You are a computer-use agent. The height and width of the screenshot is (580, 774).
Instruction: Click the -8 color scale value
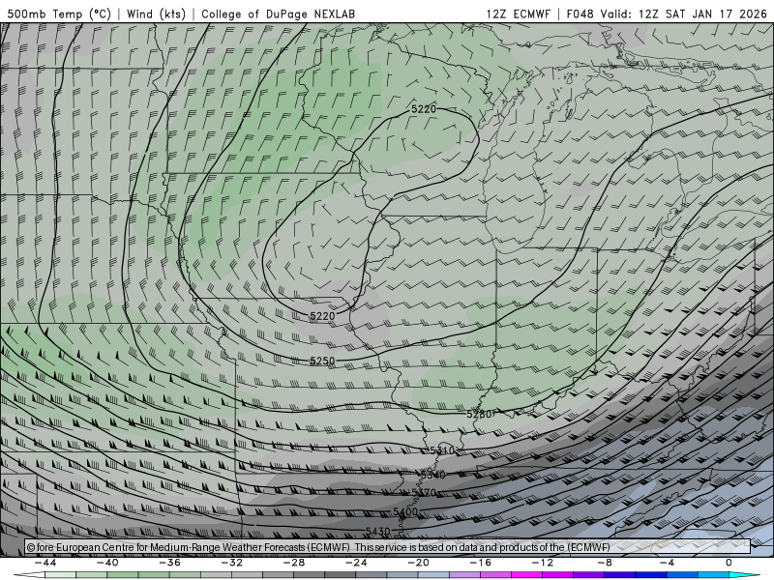tap(606, 563)
